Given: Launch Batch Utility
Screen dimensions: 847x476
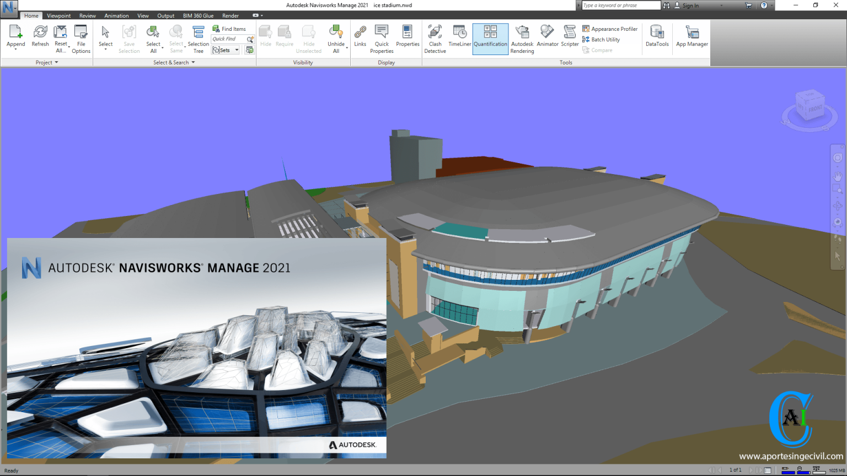Looking at the screenshot, I should tap(601, 39).
